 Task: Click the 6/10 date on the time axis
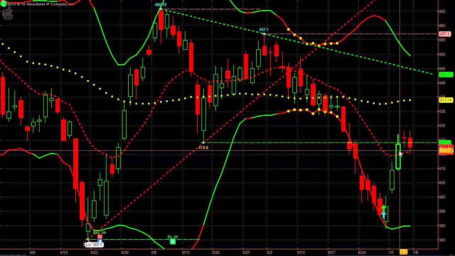[x=301, y=252]
